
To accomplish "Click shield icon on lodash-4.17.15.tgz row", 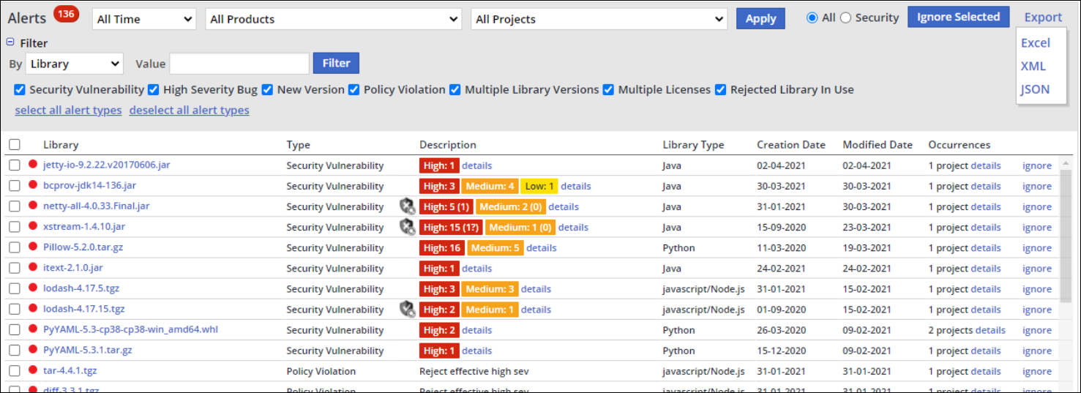I will coord(407,309).
